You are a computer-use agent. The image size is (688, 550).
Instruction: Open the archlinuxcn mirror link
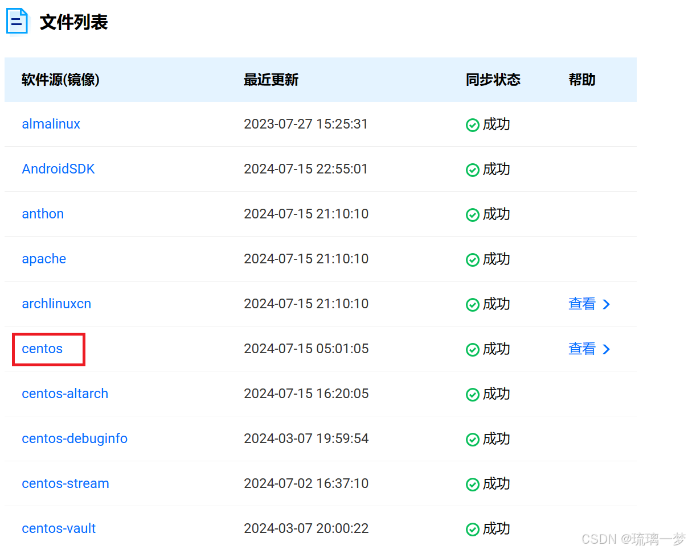click(56, 304)
